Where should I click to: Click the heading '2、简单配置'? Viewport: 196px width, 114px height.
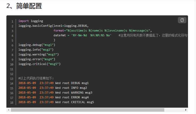tap(24, 6)
